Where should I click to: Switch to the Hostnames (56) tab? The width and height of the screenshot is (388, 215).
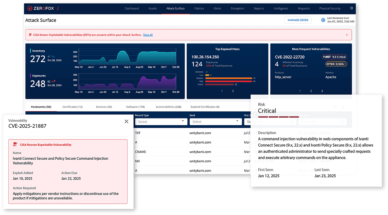click(41, 107)
